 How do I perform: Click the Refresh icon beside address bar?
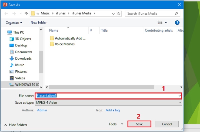[x=119, y=14]
